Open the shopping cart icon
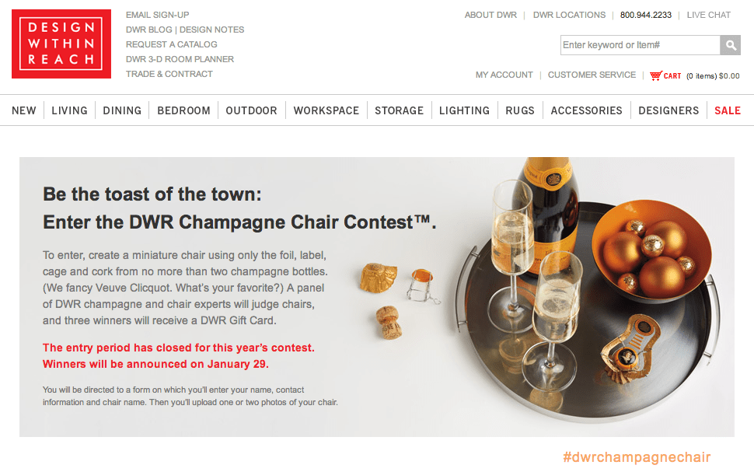 pos(655,75)
